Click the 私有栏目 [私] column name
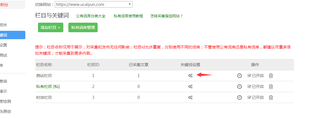This screenshot has height=119, width=316. pos(48,87)
